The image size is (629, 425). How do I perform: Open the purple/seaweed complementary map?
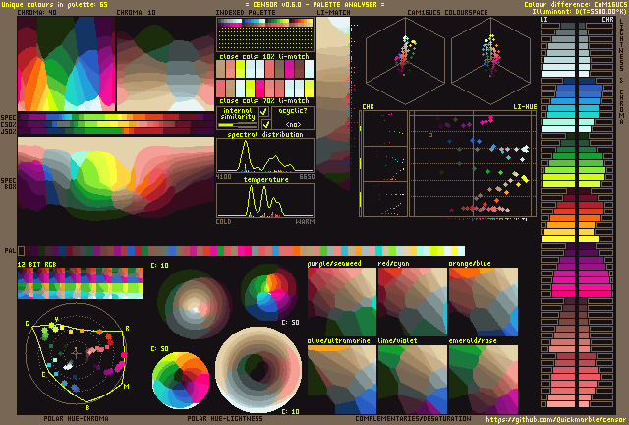pos(342,302)
